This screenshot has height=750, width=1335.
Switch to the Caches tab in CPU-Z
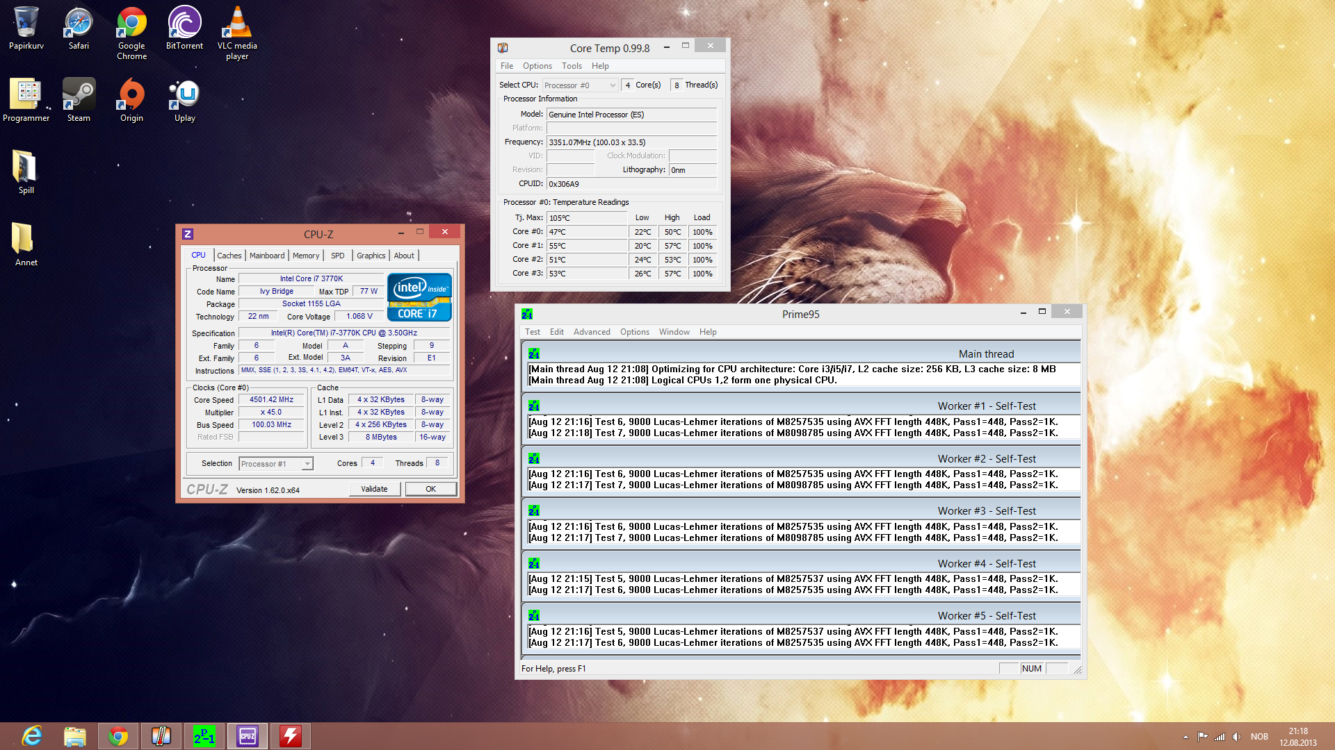229,256
